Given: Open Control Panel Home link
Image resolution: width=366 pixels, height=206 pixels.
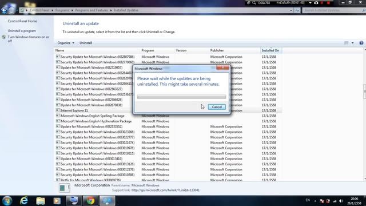Looking at the screenshot, I should pos(22,21).
